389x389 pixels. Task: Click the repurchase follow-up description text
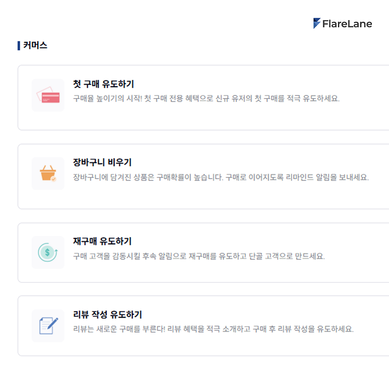click(199, 256)
